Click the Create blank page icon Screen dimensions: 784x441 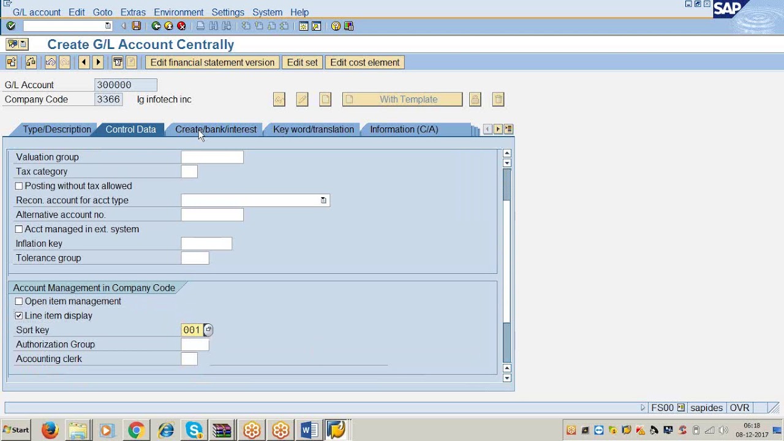(325, 99)
